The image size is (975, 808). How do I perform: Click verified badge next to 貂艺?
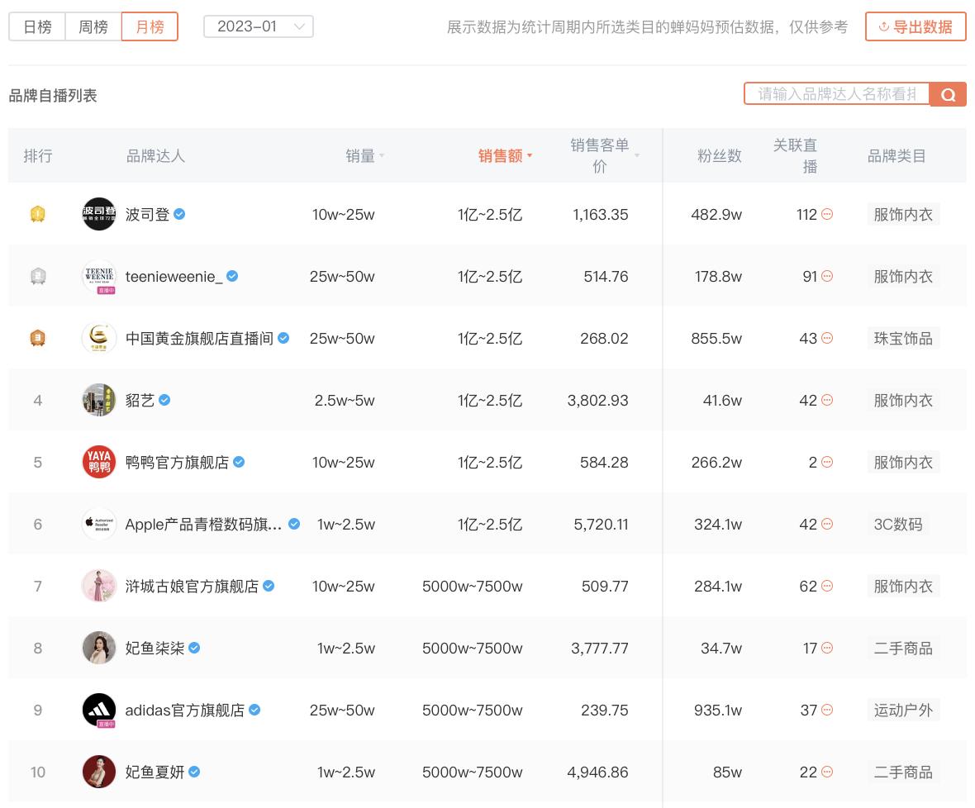[x=164, y=400]
